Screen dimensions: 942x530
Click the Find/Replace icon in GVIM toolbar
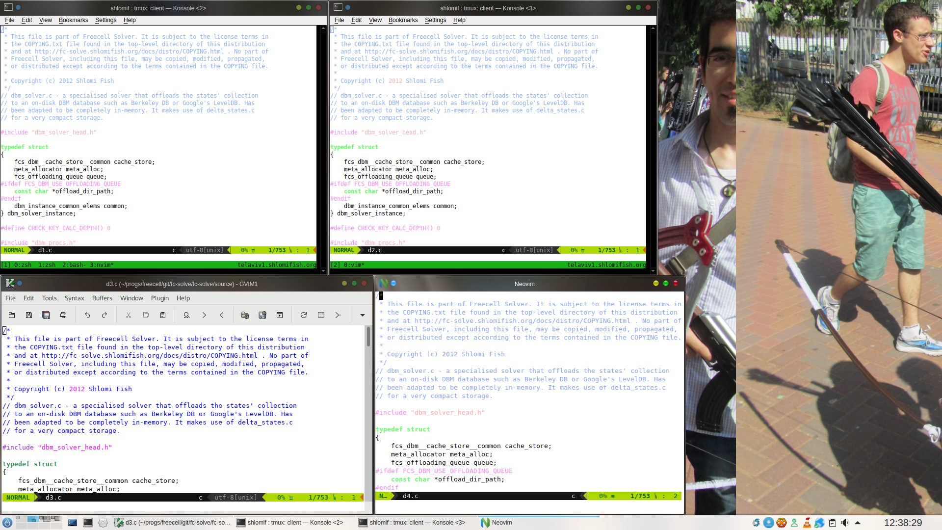coord(186,316)
